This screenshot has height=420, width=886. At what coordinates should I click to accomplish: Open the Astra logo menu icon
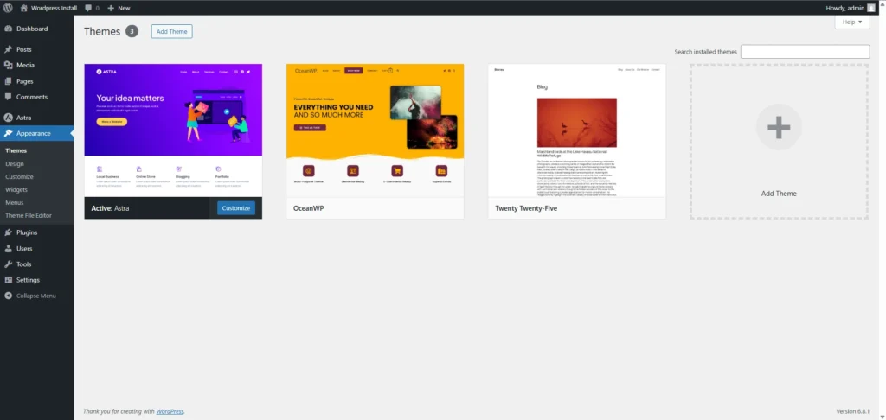[x=8, y=117]
